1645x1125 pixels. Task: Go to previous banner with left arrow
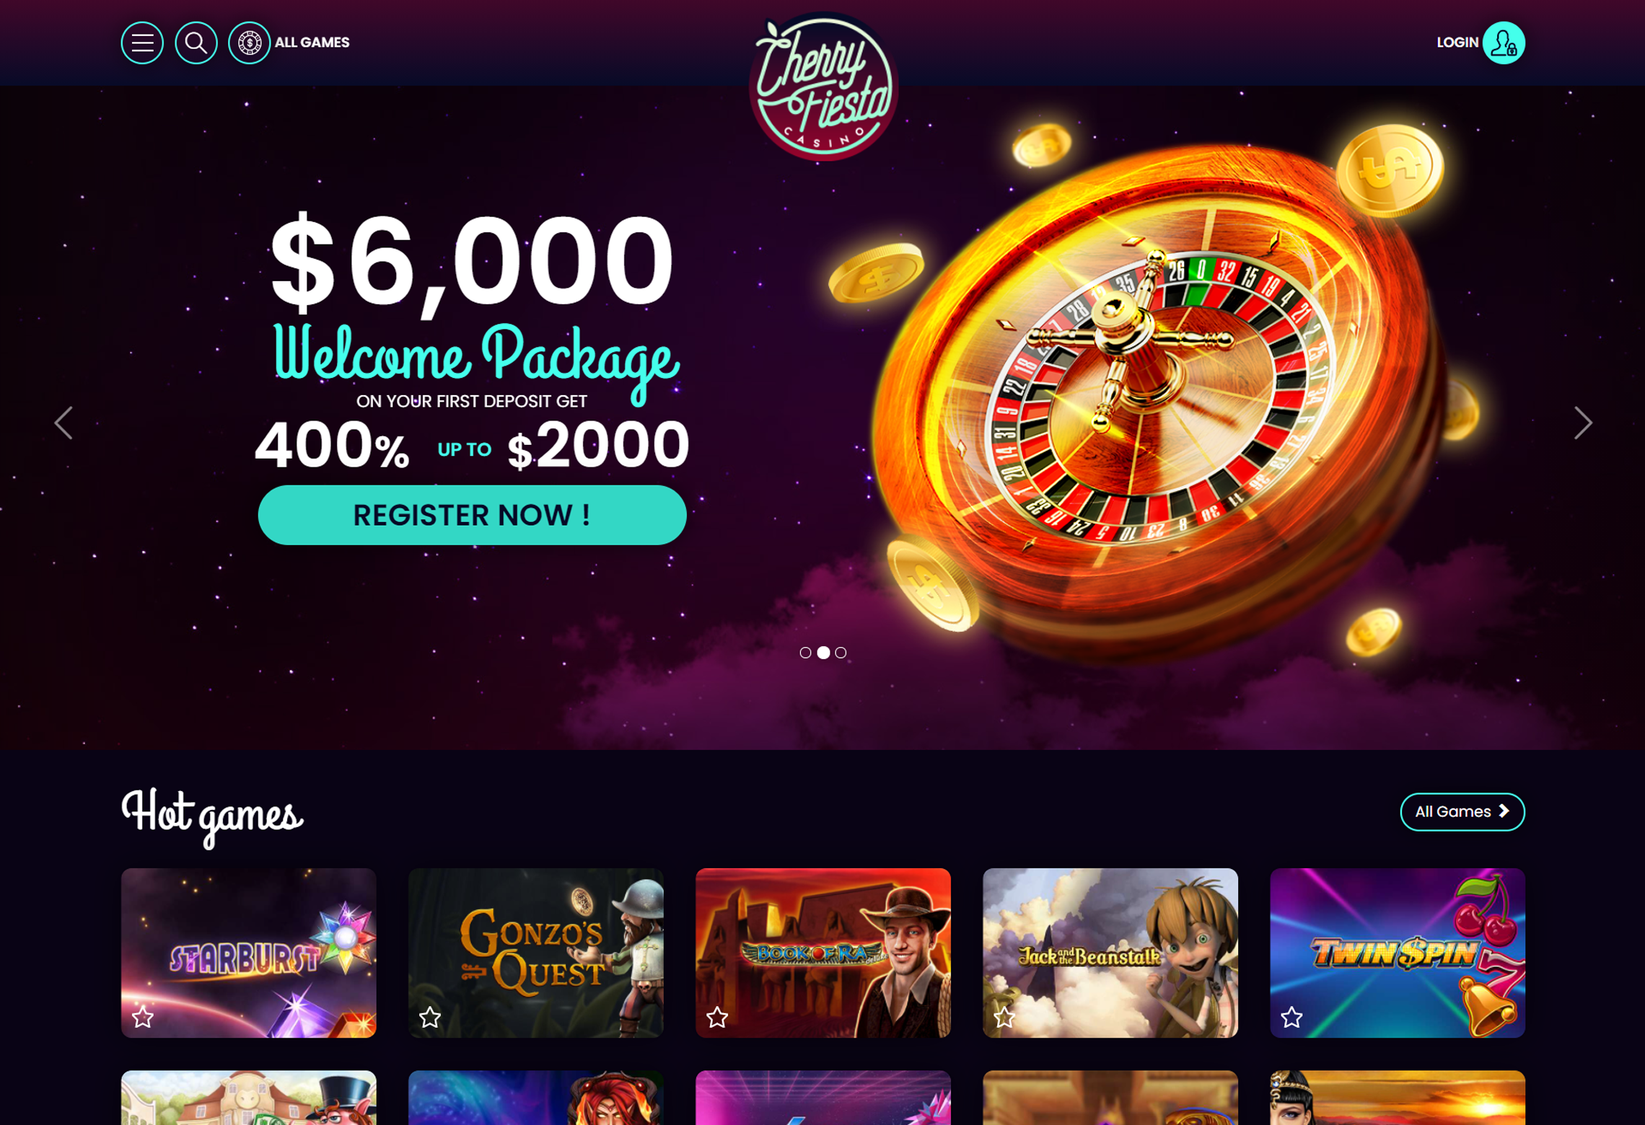point(63,423)
